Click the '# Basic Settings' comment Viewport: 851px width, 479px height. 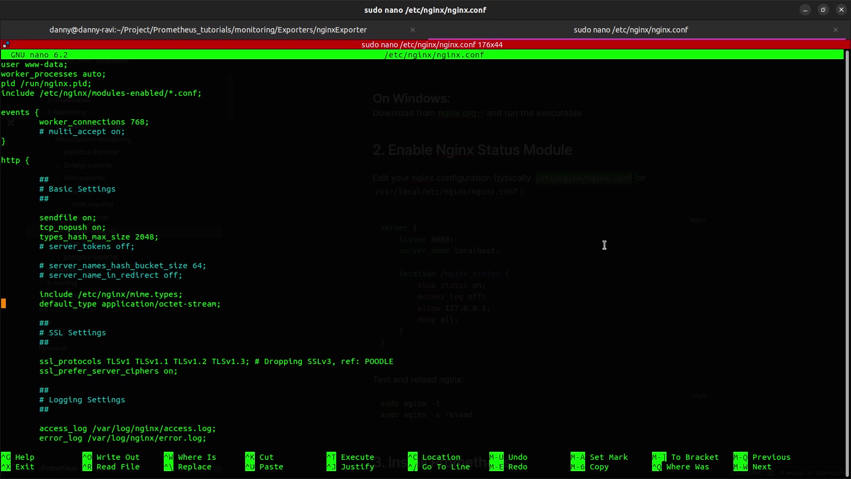click(78, 189)
